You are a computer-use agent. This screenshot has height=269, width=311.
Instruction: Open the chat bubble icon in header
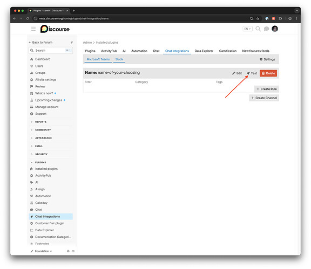[266, 29]
